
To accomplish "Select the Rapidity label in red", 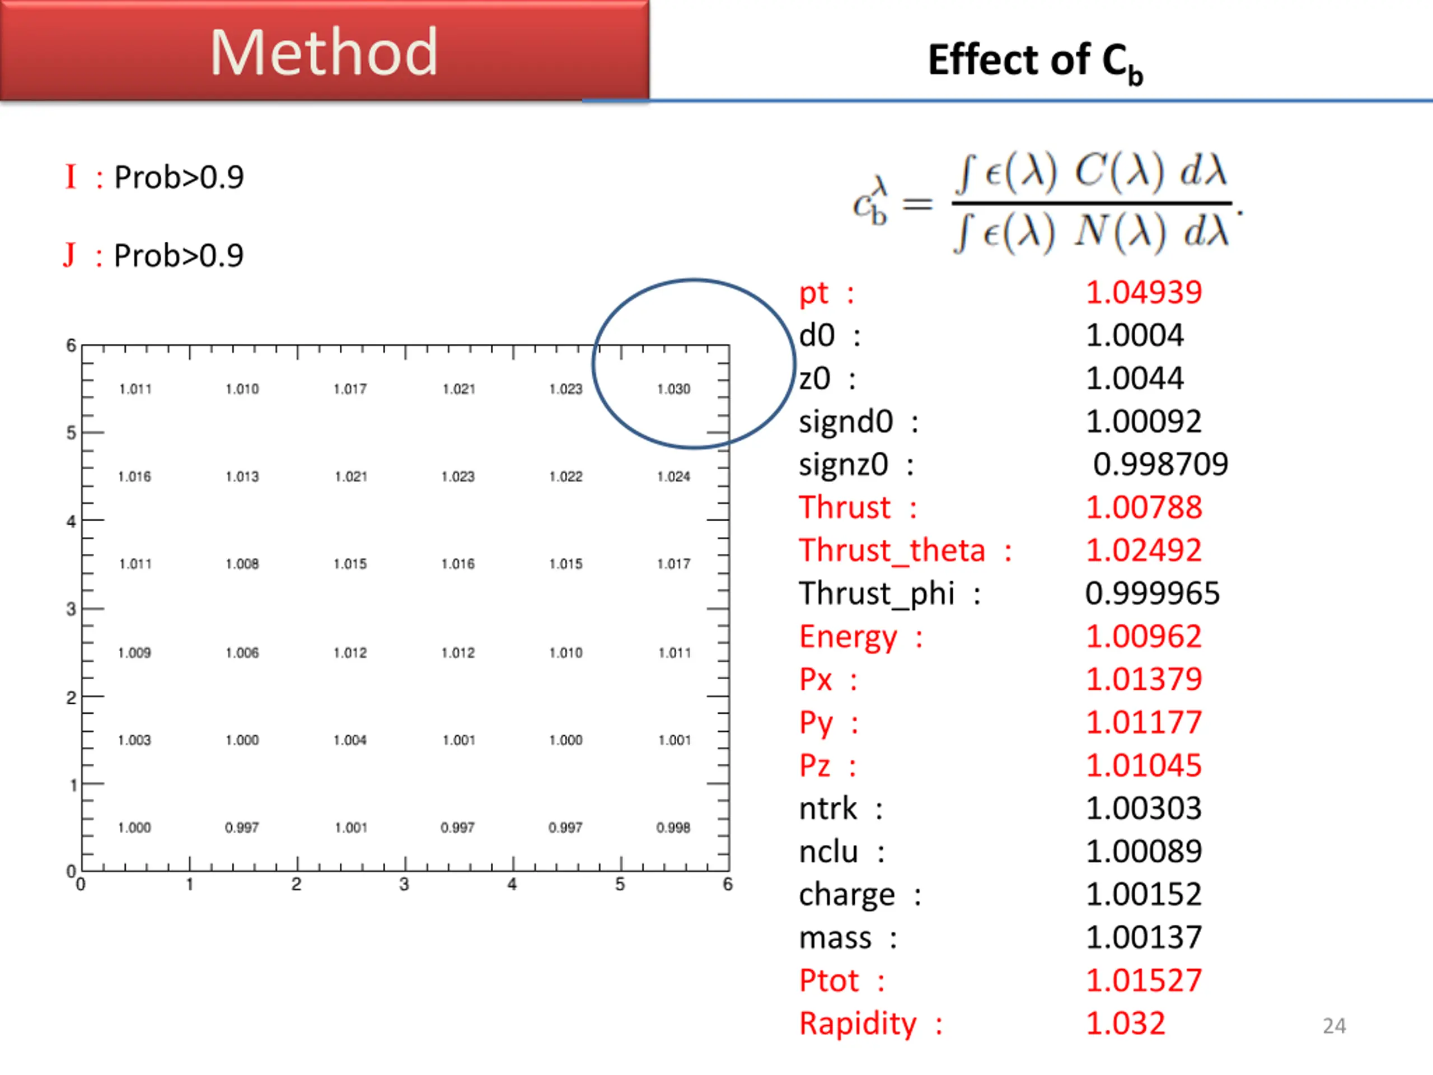I will coord(857,1024).
